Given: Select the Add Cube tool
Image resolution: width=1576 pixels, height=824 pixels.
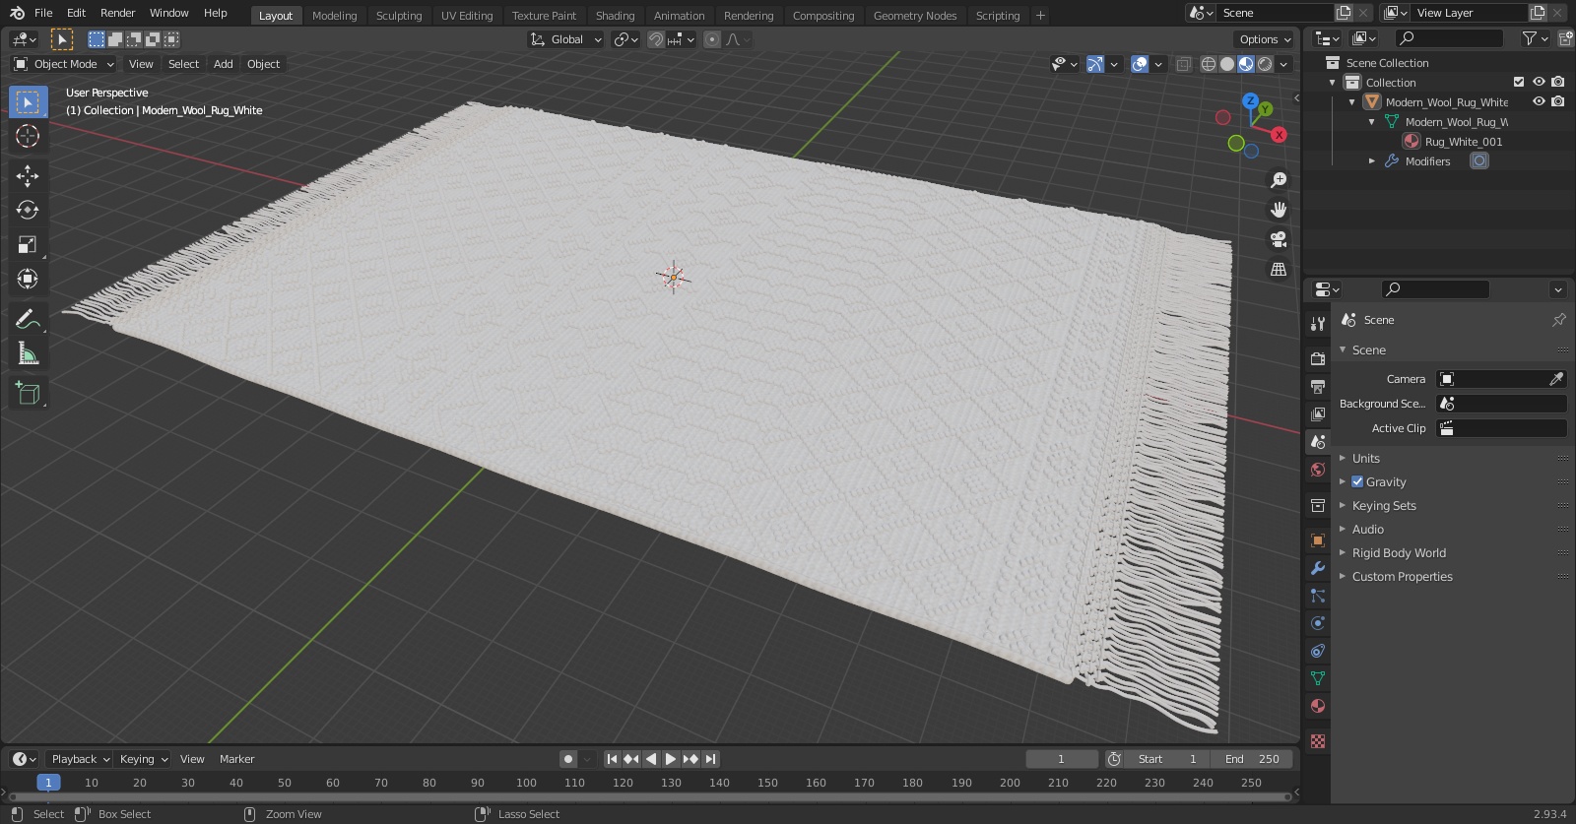Looking at the screenshot, I should [28, 394].
